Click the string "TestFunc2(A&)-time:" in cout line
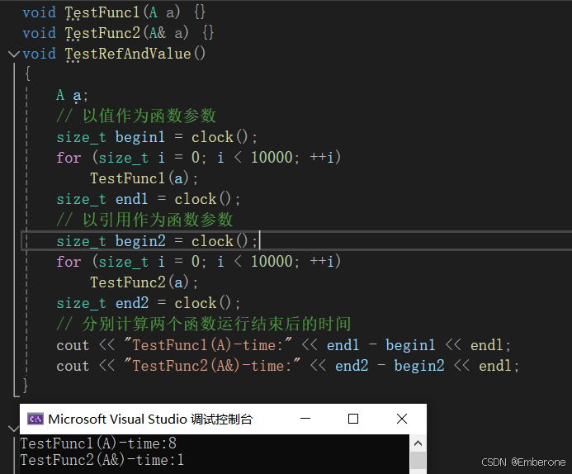This screenshot has height=474, width=572. 212,366
